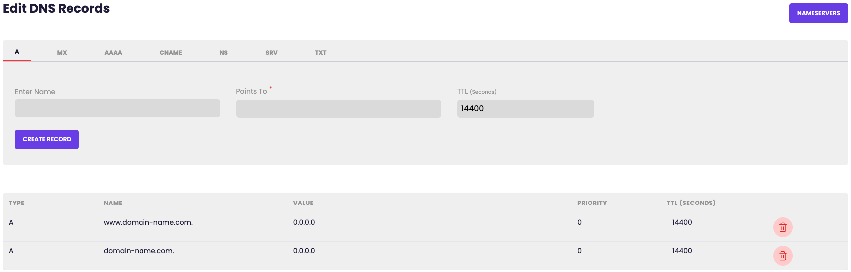
Task: Open the AAAA records tab
Action: pyautogui.click(x=113, y=53)
